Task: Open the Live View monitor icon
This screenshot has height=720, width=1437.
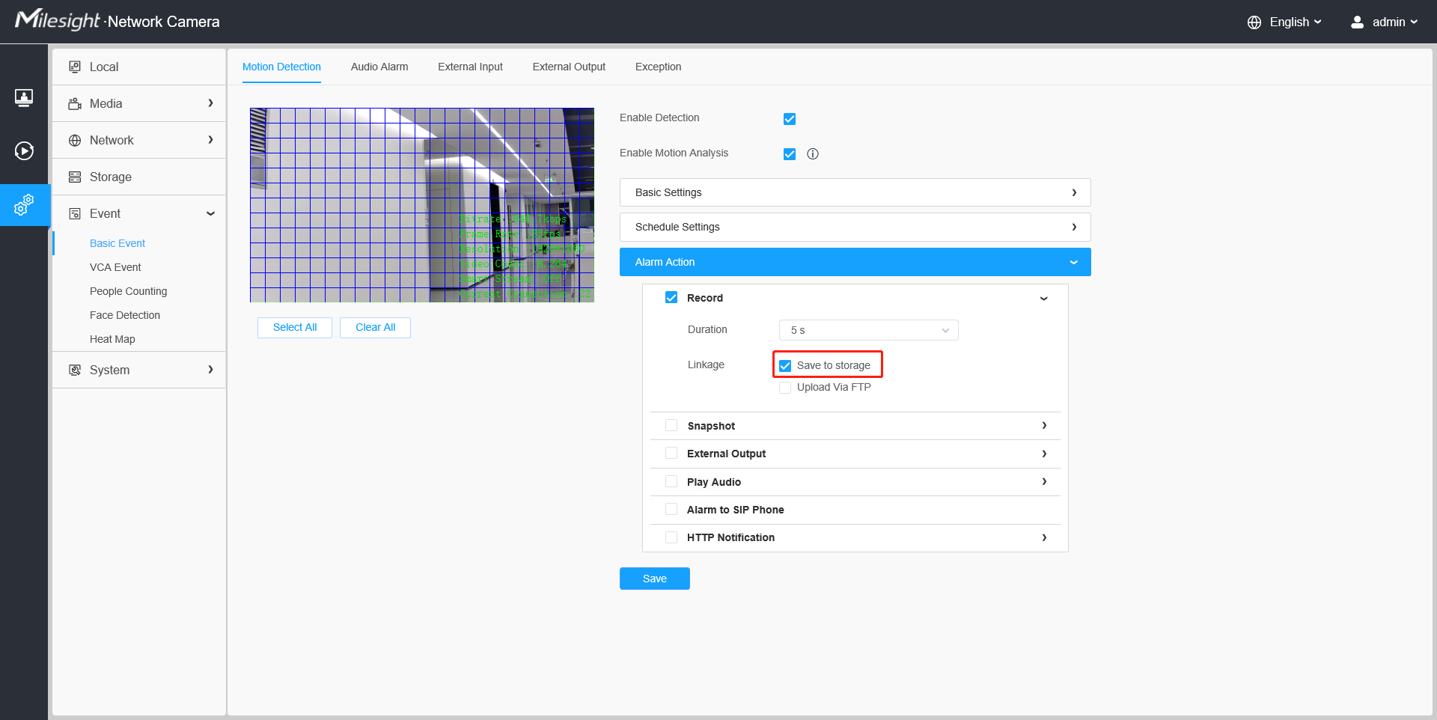Action: point(24,98)
